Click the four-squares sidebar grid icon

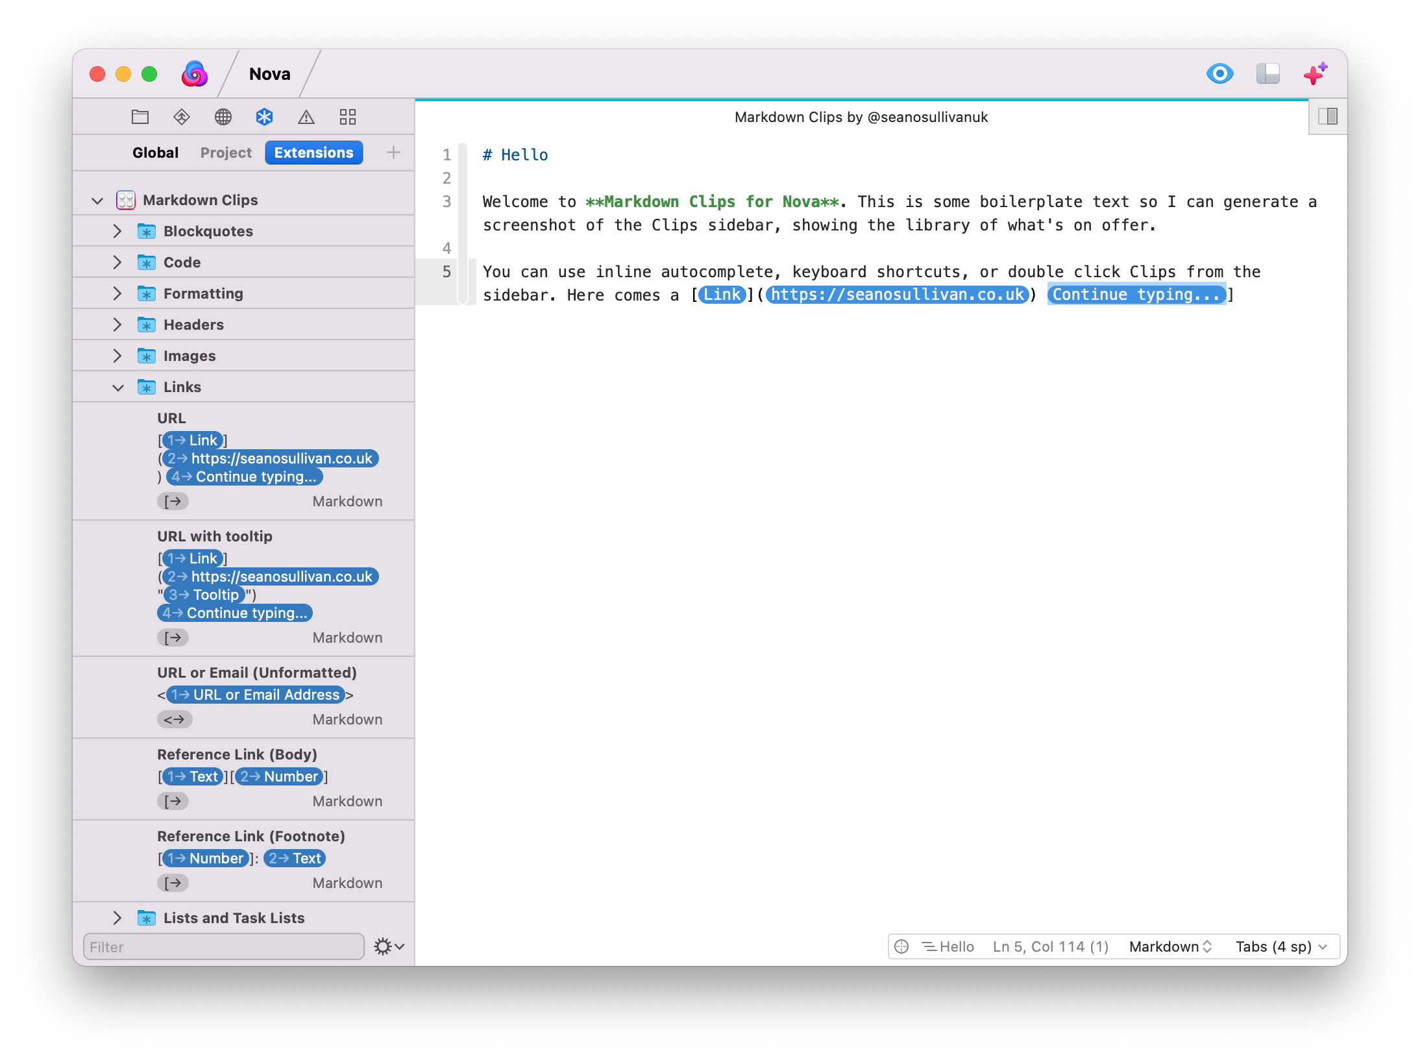(348, 117)
